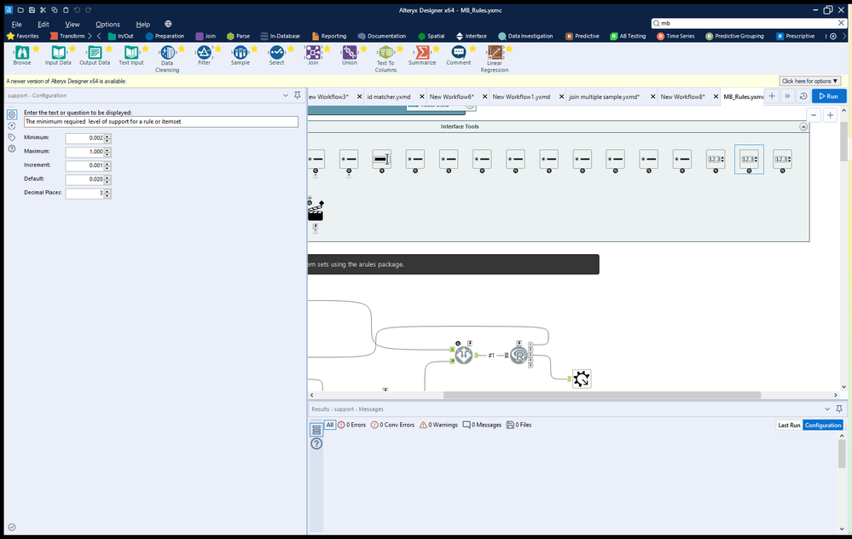This screenshot has height=539, width=852.
Task: Select the Summarize tool icon
Action: pyautogui.click(x=422, y=52)
